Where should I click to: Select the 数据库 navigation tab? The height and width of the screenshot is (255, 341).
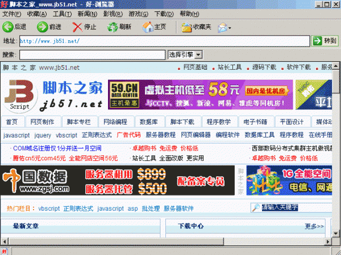click(x=149, y=122)
